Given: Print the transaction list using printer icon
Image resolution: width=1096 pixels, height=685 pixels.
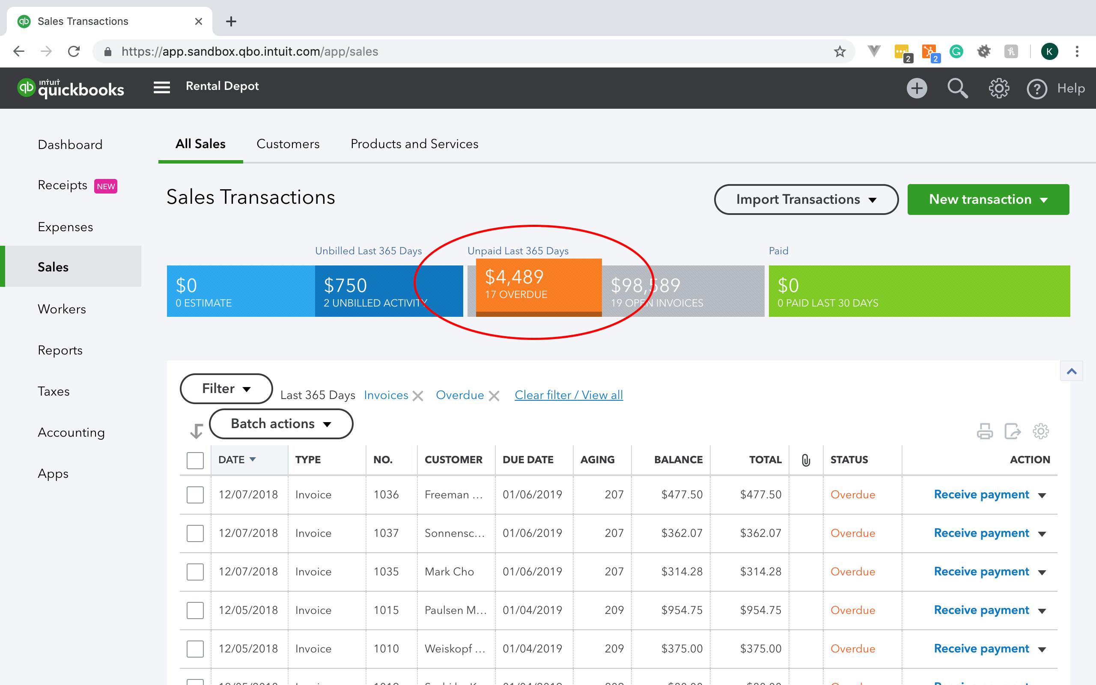Looking at the screenshot, I should coord(985,431).
